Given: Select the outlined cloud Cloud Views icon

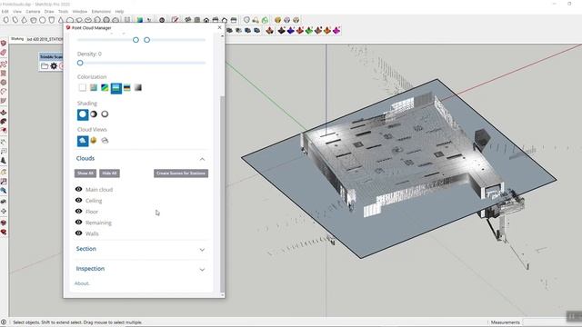Looking at the screenshot, I should [105, 141].
